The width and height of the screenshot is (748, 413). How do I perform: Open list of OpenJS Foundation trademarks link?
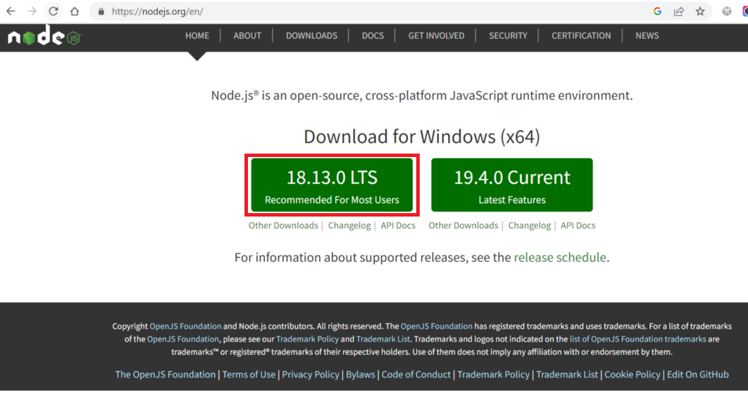[x=638, y=339]
